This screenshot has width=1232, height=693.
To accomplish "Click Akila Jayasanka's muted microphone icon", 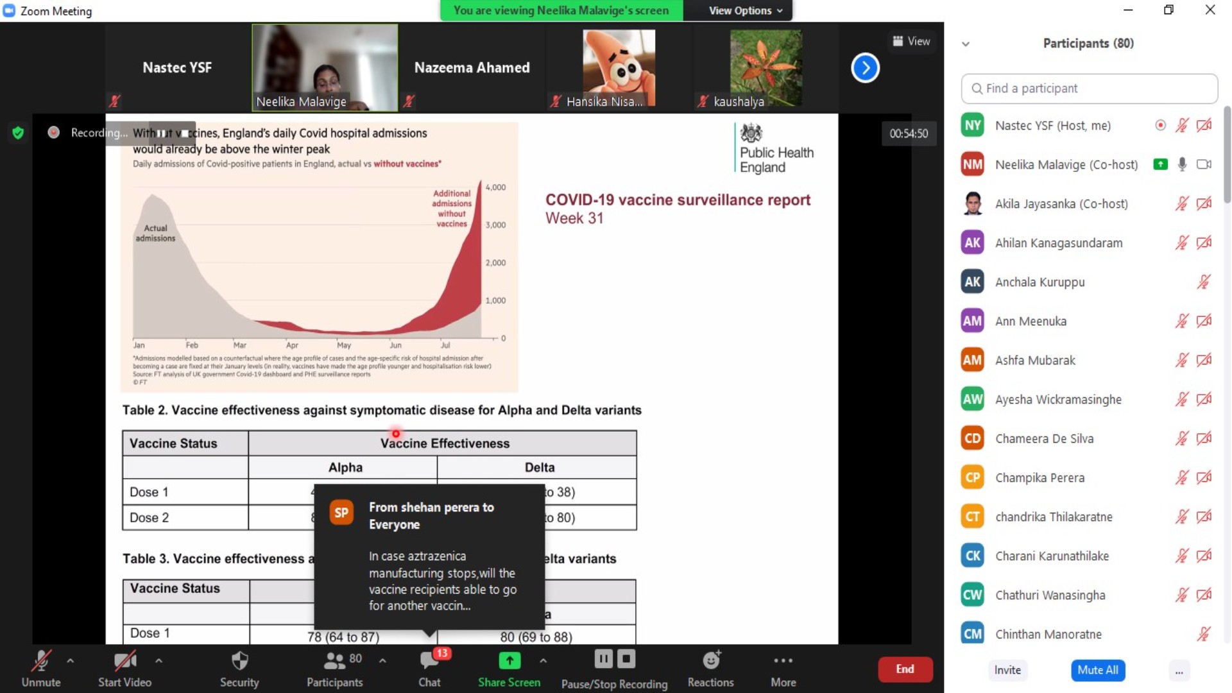I will (1182, 204).
